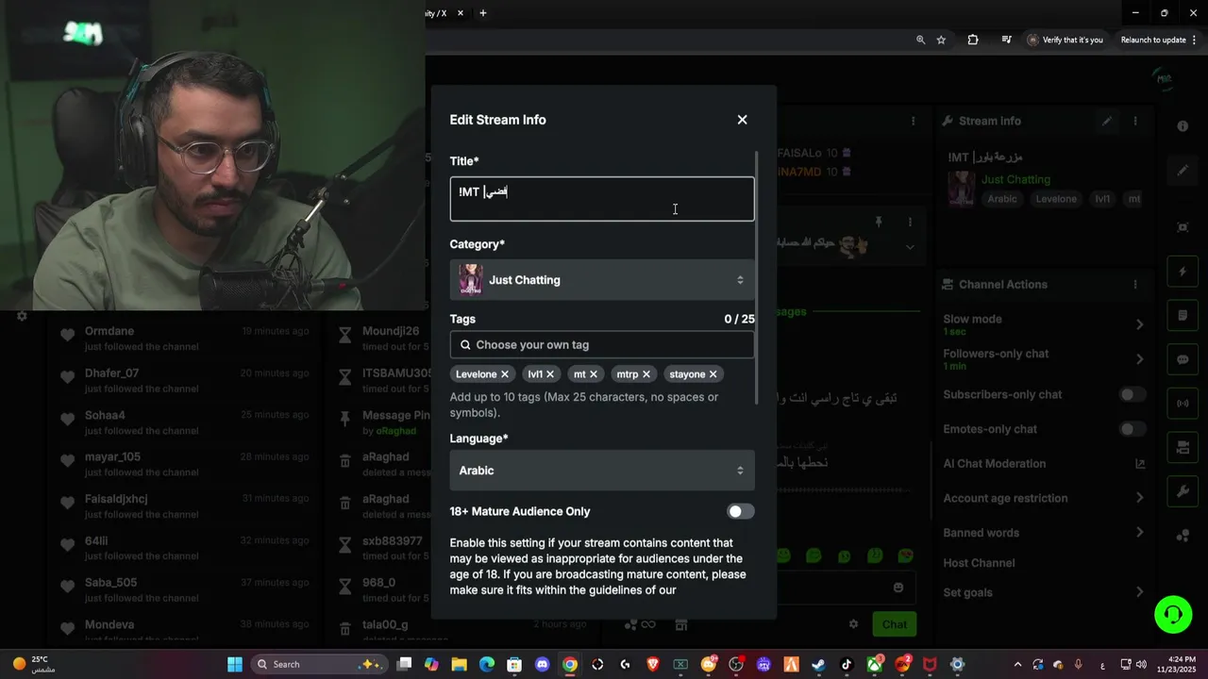This screenshot has height=679, width=1208.
Task: Open a new browser tab
Action: [483, 13]
